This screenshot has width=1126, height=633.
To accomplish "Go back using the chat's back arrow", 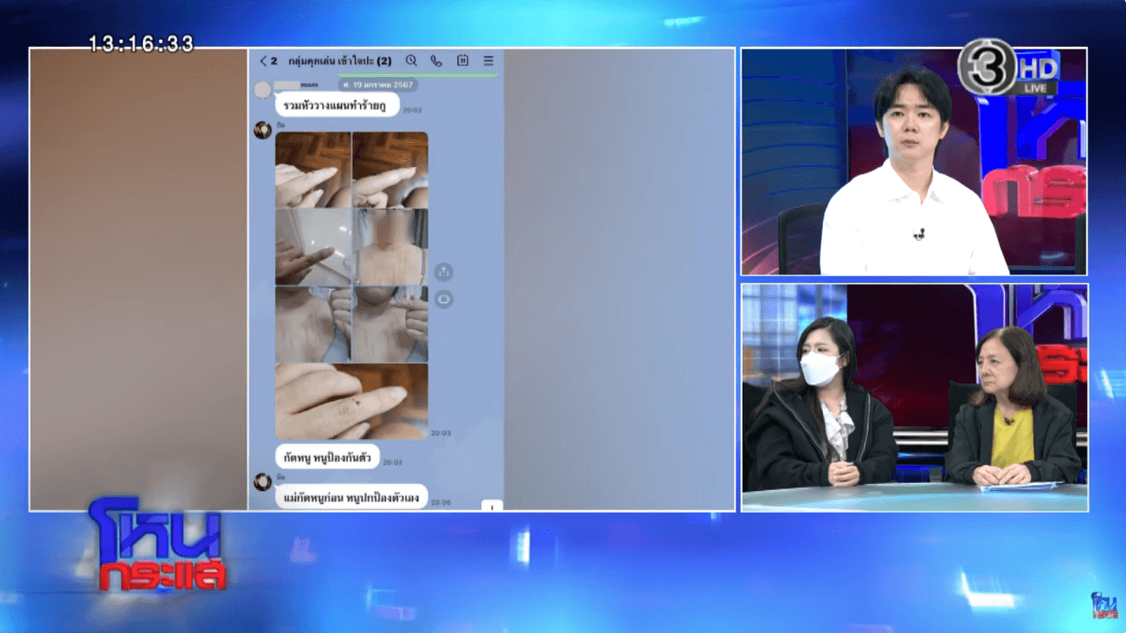I will click(263, 61).
